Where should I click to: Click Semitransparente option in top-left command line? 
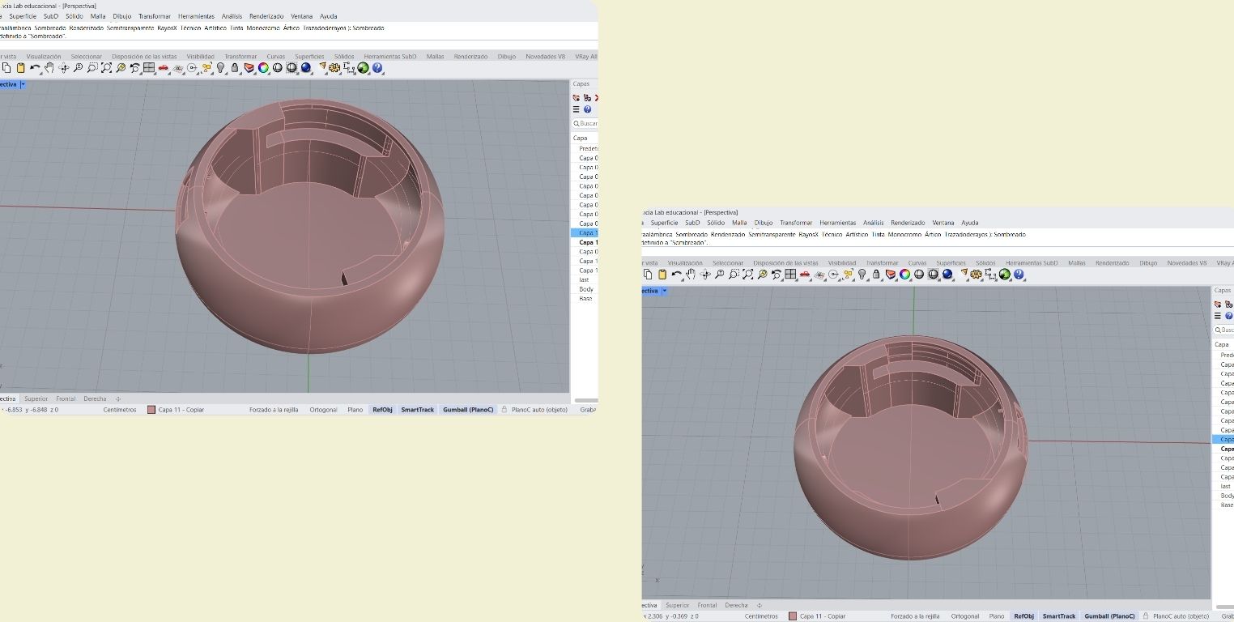pos(131,28)
